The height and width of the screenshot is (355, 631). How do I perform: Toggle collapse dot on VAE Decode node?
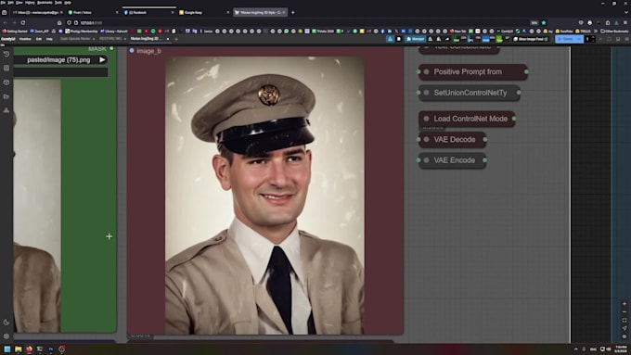pos(427,140)
